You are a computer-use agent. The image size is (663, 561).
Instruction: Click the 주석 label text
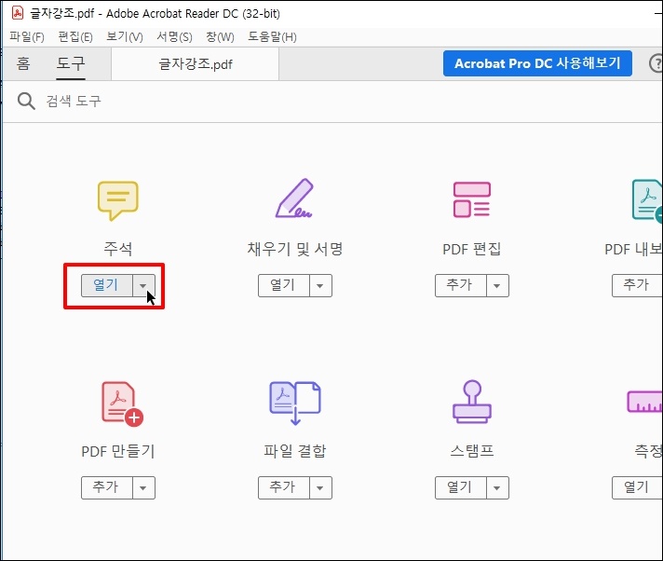tap(118, 249)
